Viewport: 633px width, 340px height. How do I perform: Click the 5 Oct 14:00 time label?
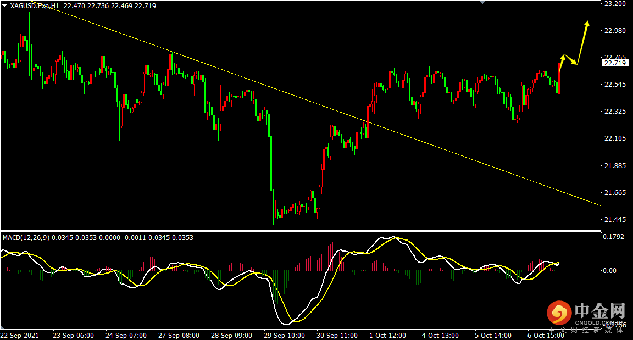click(493, 336)
